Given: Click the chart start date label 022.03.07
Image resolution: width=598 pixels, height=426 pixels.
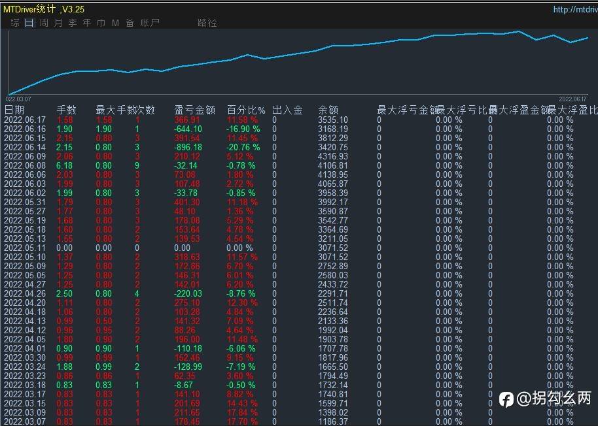Looking at the screenshot, I should (x=18, y=99).
